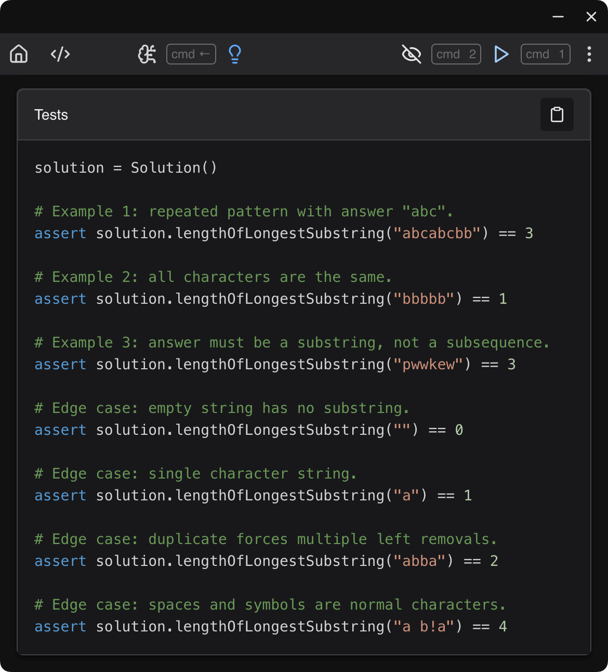Open the three-dot more options menu
608x672 pixels.
coord(589,54)
